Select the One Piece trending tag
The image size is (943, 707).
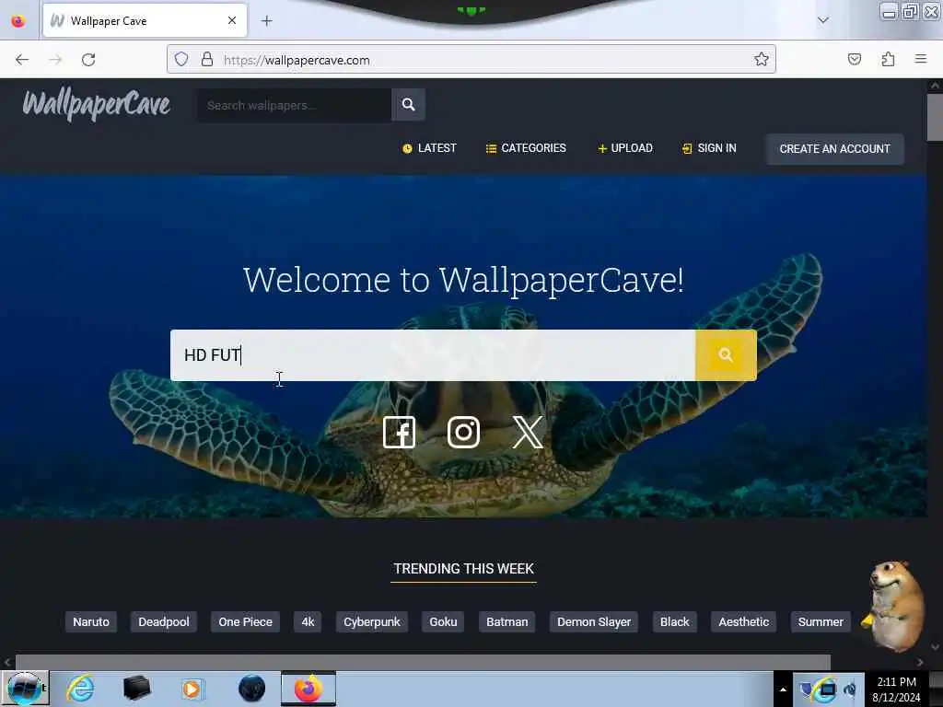(x=245, y=622)
